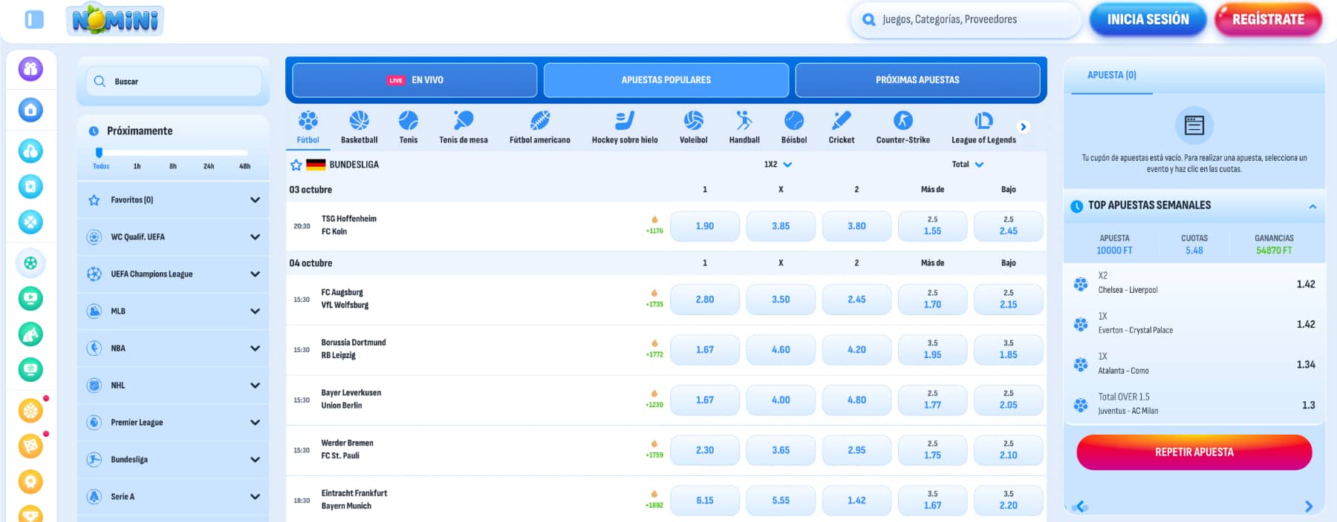The height and width of the screenshot is (522, 1337).
Task: Switch to the En Vivo tab
Action: click(x=414, y=80)
